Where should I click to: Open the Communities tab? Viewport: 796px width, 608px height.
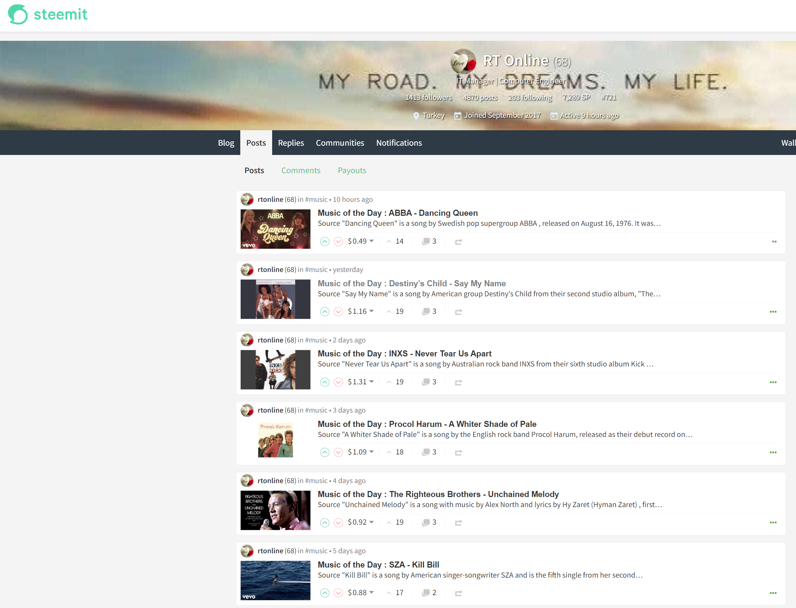pos(340,143)
